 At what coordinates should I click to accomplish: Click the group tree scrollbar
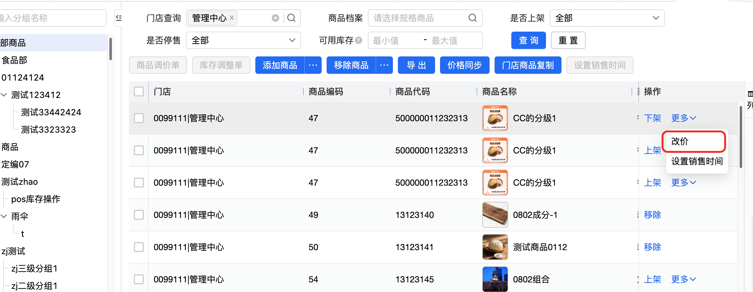(111, 49)
